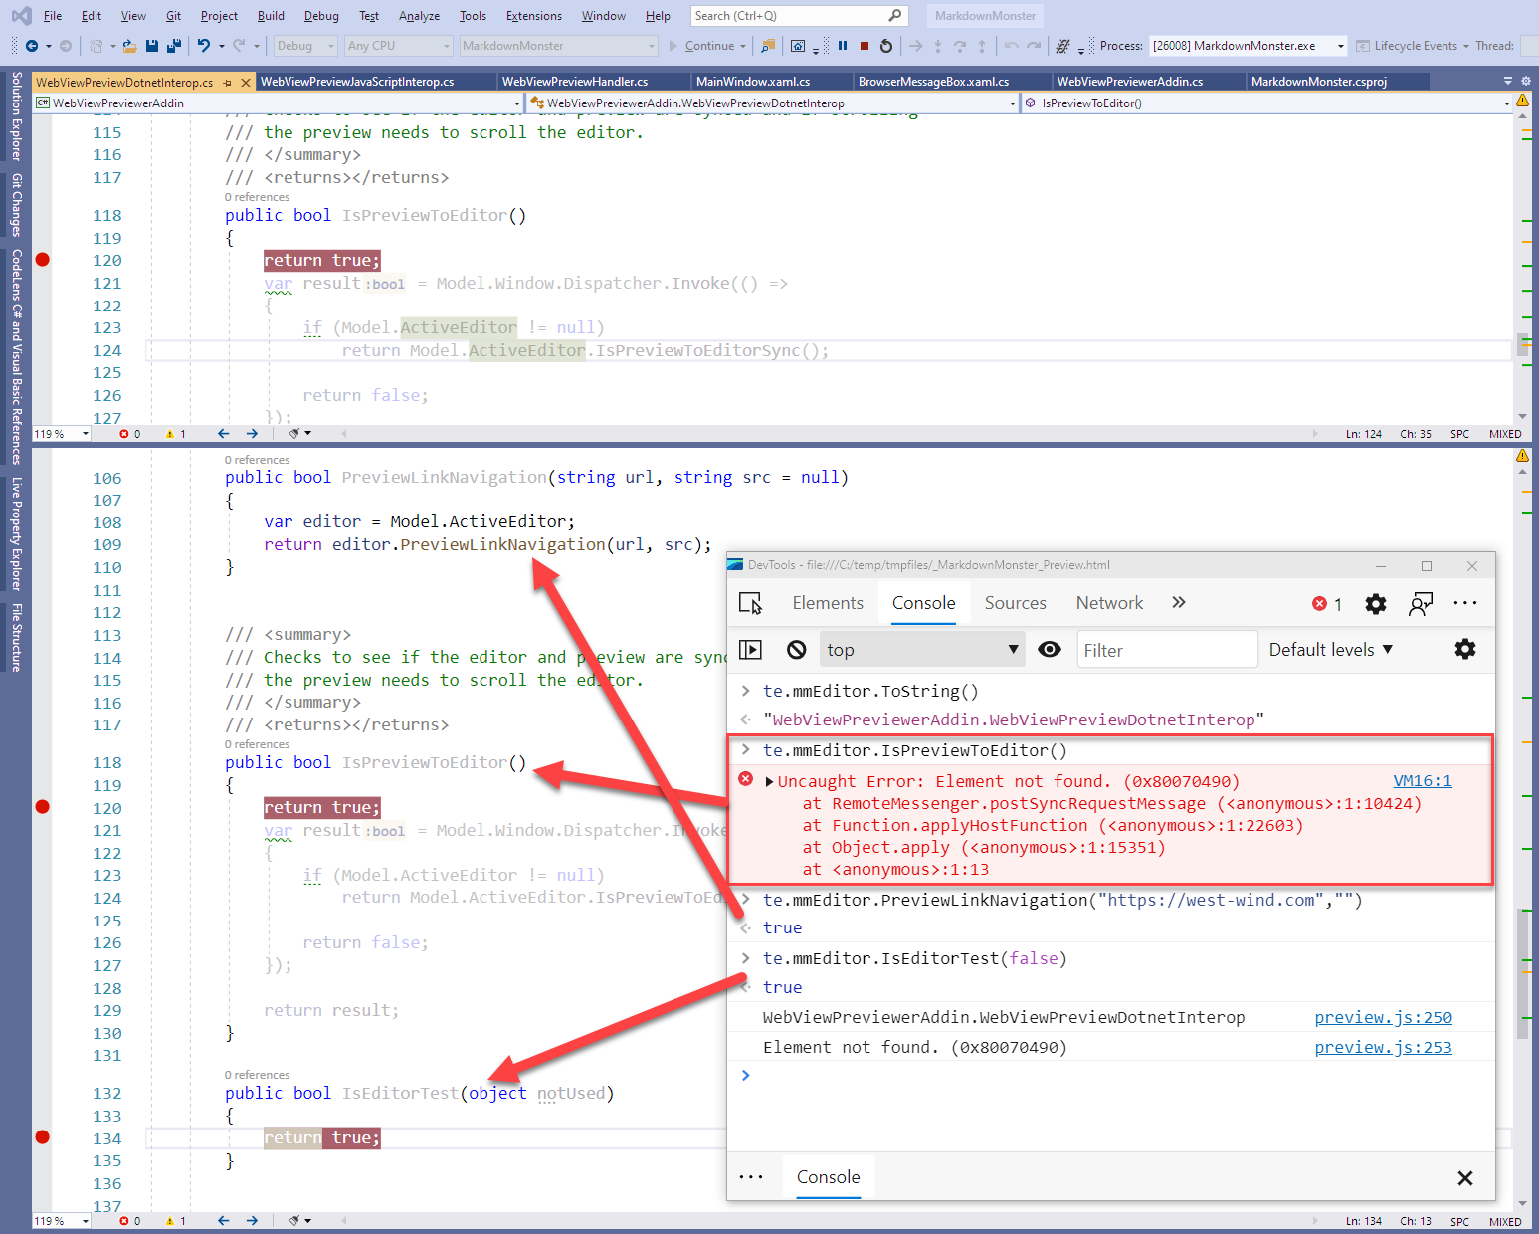The width and height of the screenshot is (1539, 1234).
Task: Open the preview.js:250 link
Action: (1384, 1017)
